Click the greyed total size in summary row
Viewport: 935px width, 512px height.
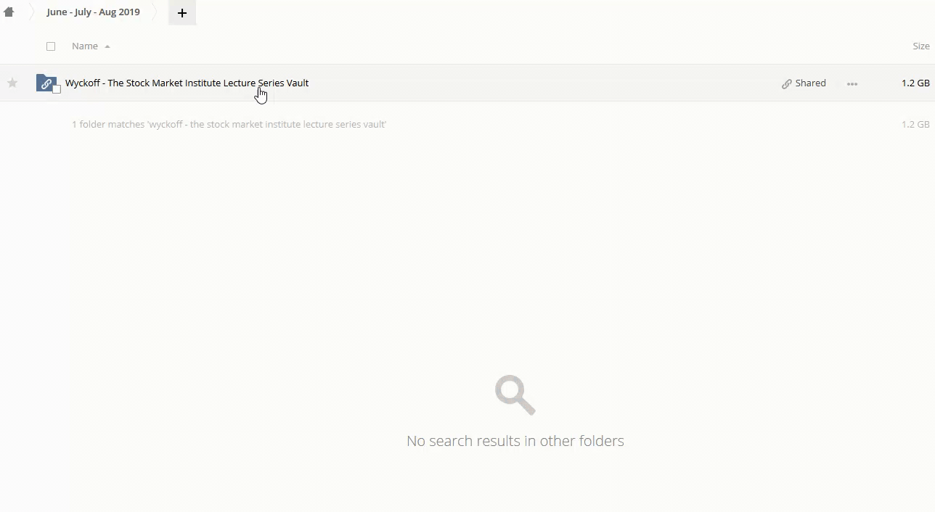tap(915, 125)
